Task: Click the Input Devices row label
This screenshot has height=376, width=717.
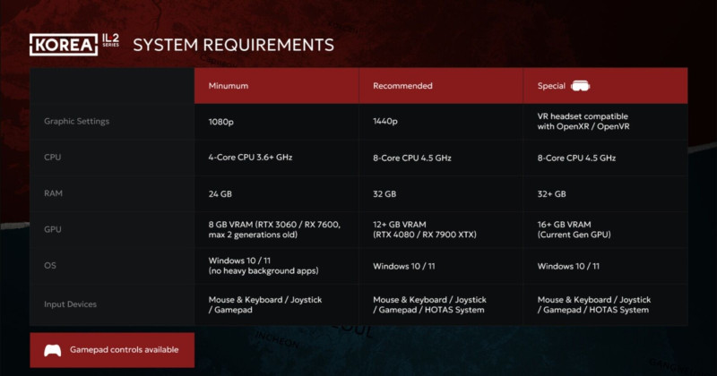Action: pyautogui.click(x=70, y=304)
